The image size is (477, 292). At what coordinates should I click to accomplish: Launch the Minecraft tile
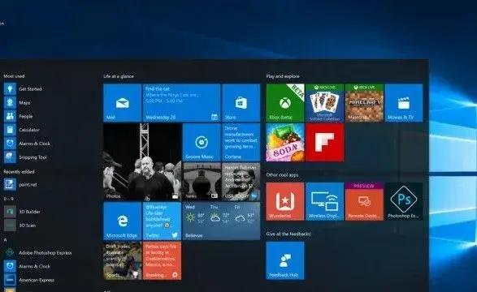364,103
